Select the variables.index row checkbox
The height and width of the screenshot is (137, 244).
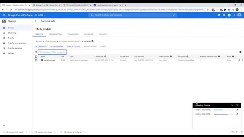(x=36, y=60)
